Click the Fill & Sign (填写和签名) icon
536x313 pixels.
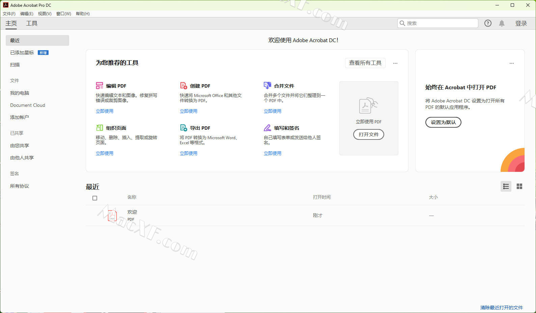click(267, 128)
